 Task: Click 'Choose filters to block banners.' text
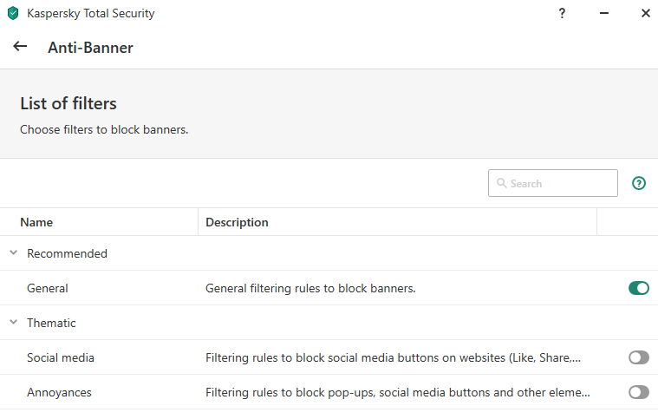coord(104,129)
